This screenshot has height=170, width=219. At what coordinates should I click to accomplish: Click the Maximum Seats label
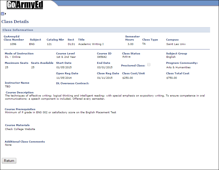pyautogui.click(x=17, y=63)
